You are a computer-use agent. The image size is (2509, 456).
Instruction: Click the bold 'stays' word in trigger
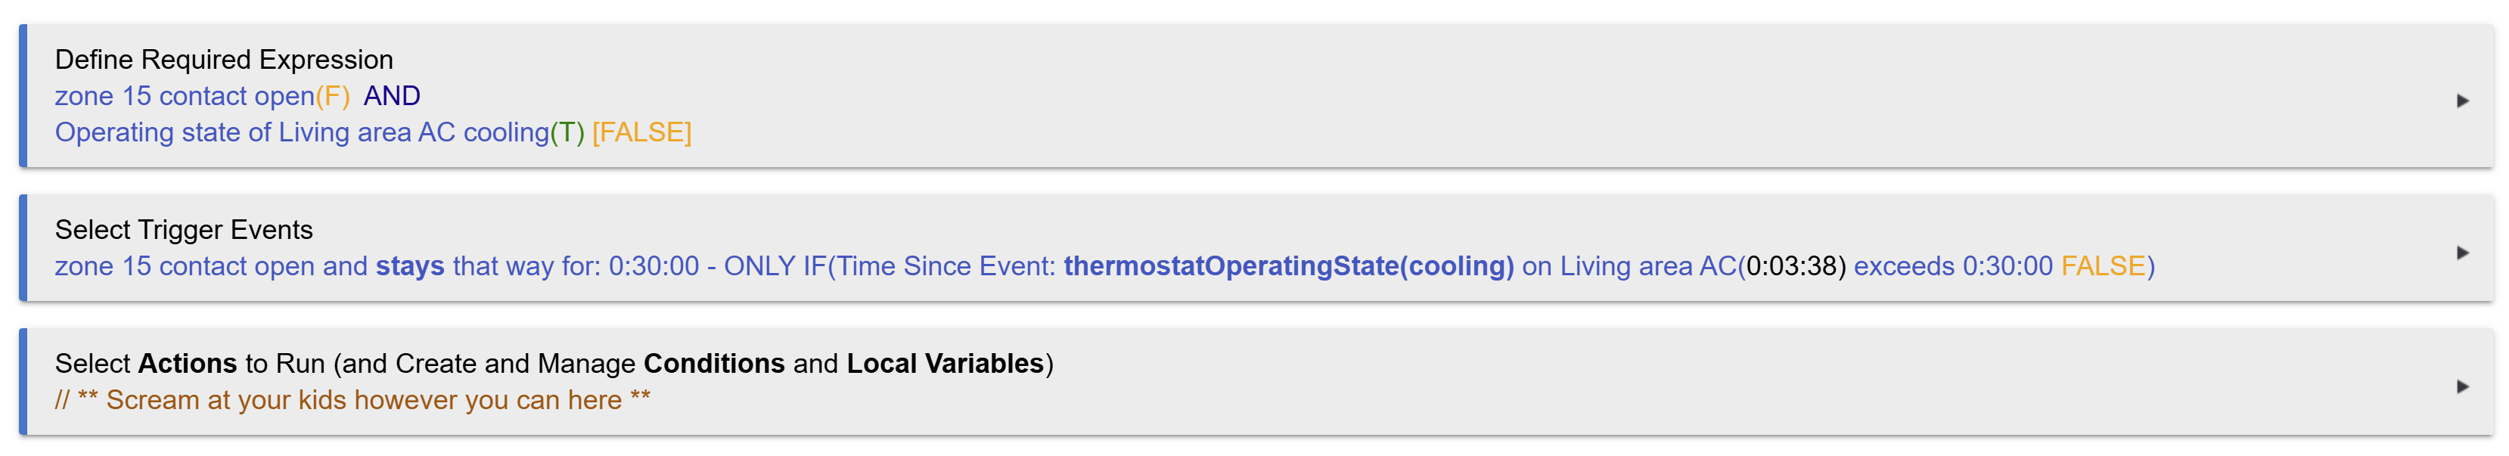(x=410, y=266)
